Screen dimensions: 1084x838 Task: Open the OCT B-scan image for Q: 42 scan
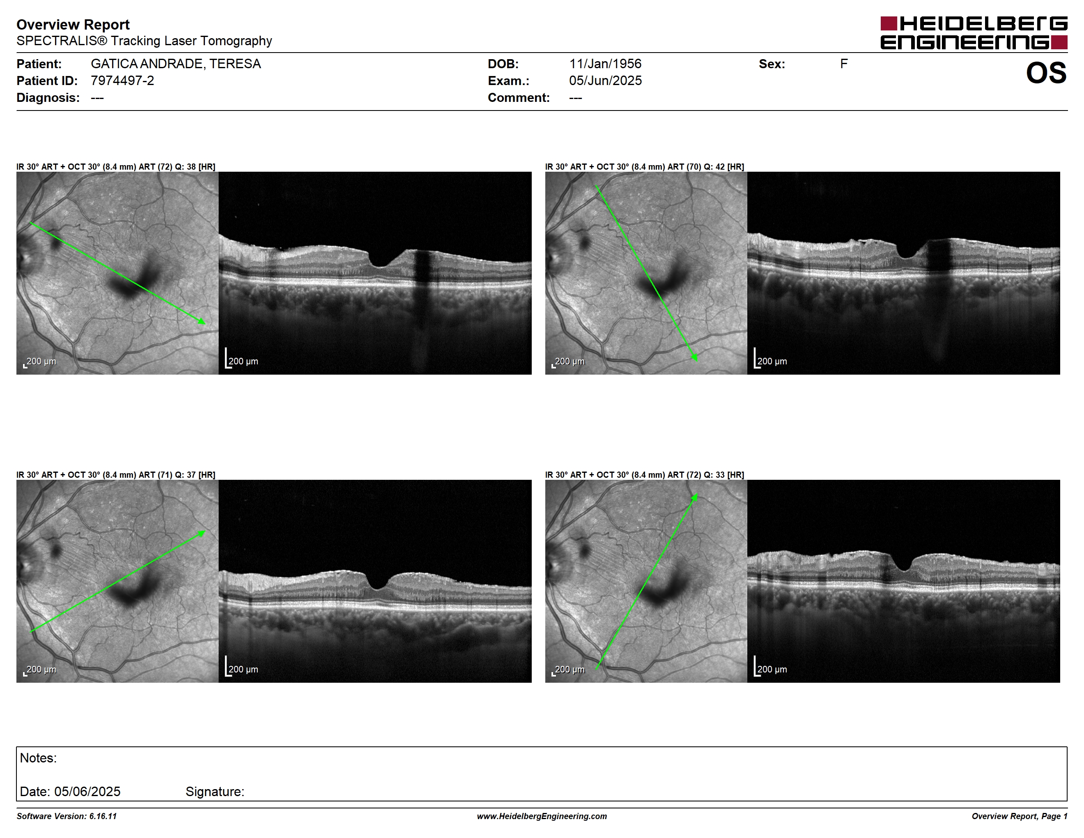pyautogui.click(x=904, y=273)
